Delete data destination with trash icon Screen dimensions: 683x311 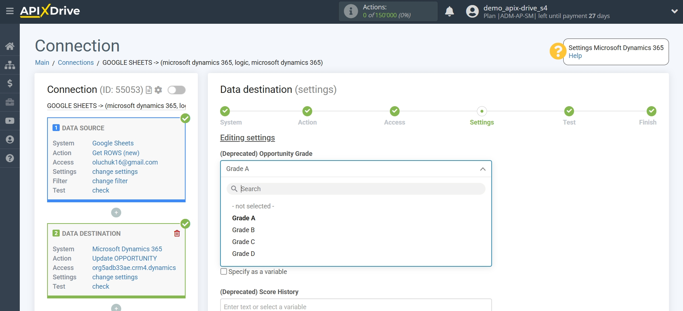177,233
